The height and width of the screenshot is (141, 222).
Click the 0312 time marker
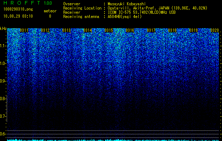click(45, 30)
